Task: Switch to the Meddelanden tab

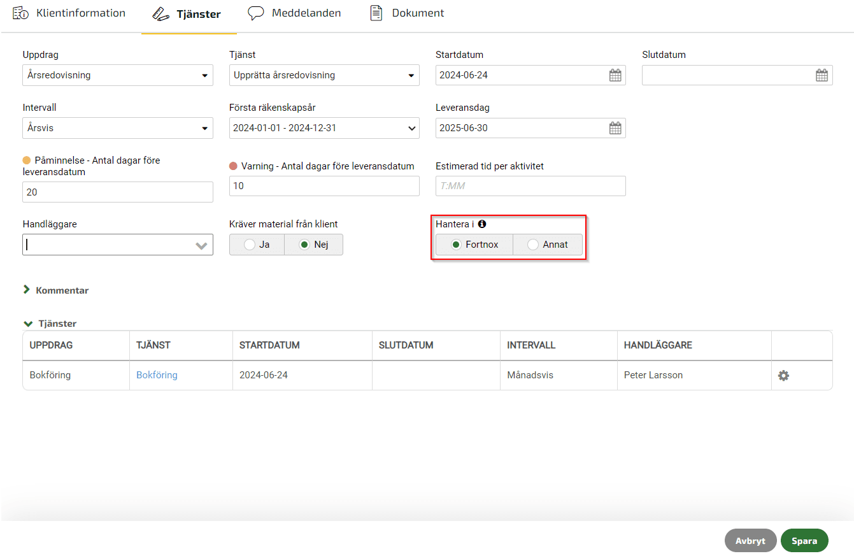Action: point(294,13)
